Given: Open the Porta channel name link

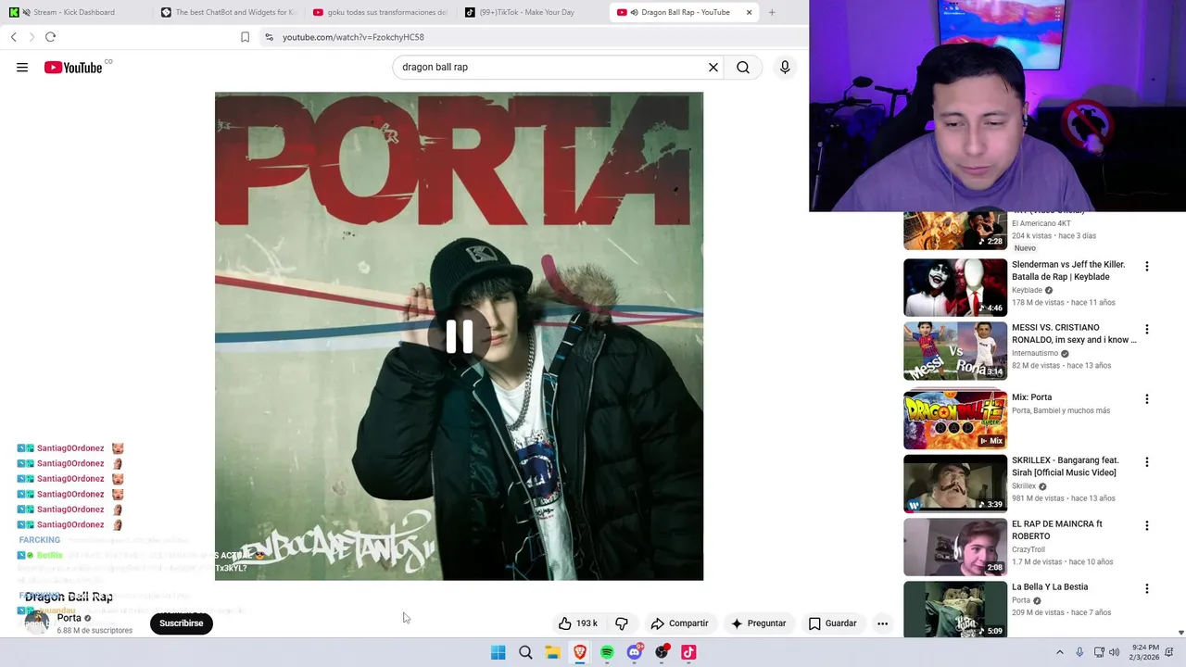Looking at the screenshot, I should [x=69, y=618].
